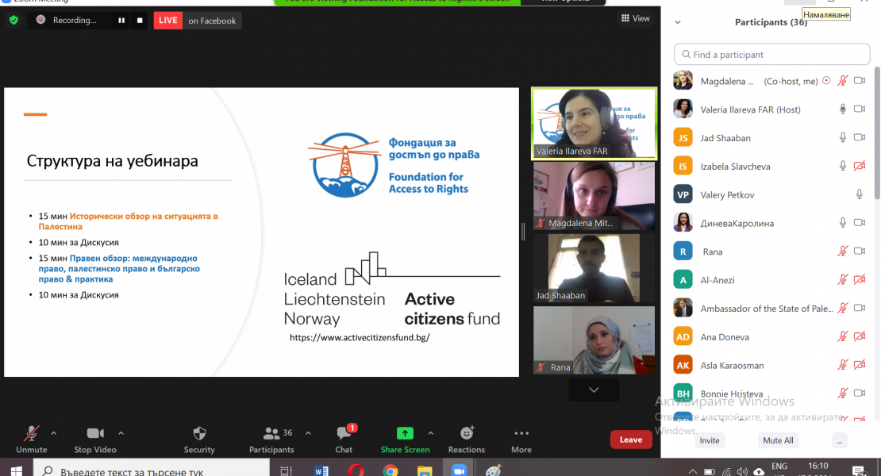Open the View layout menu

(x=636, y=18)
